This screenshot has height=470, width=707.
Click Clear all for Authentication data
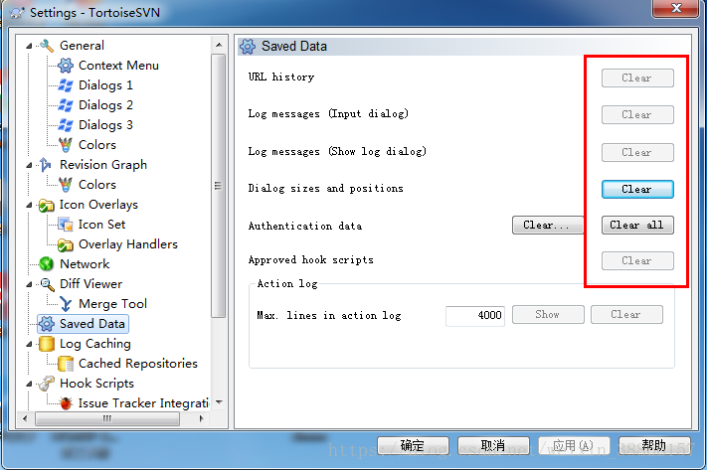tap(637, 225)
